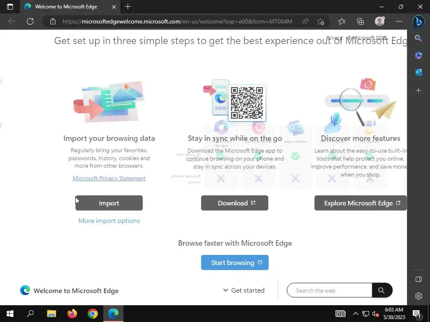Open the Collections icon
This screenshot has width=430, height=322.
360,21
